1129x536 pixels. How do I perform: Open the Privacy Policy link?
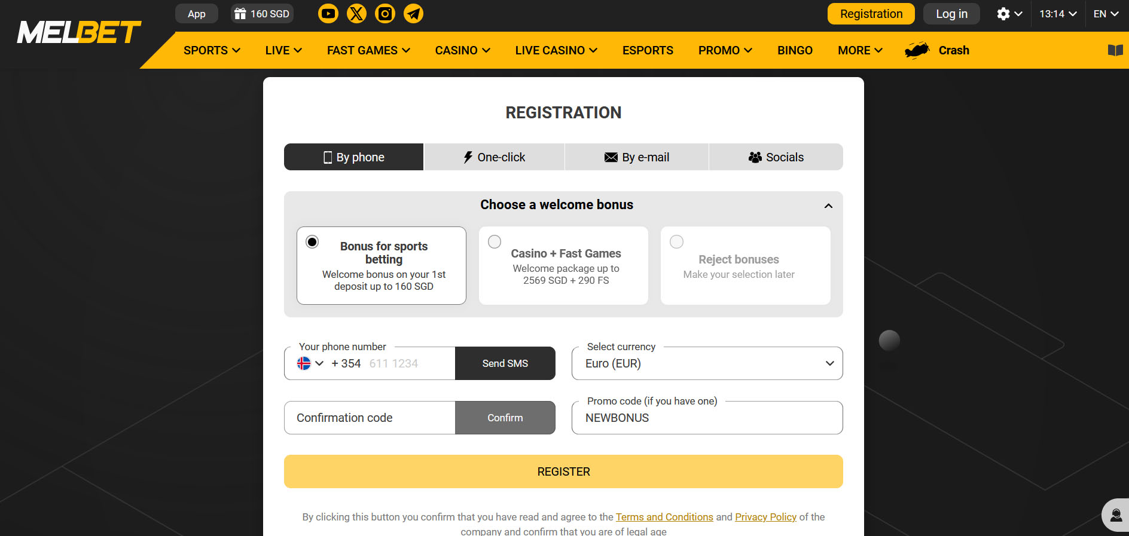click(765, 517)
